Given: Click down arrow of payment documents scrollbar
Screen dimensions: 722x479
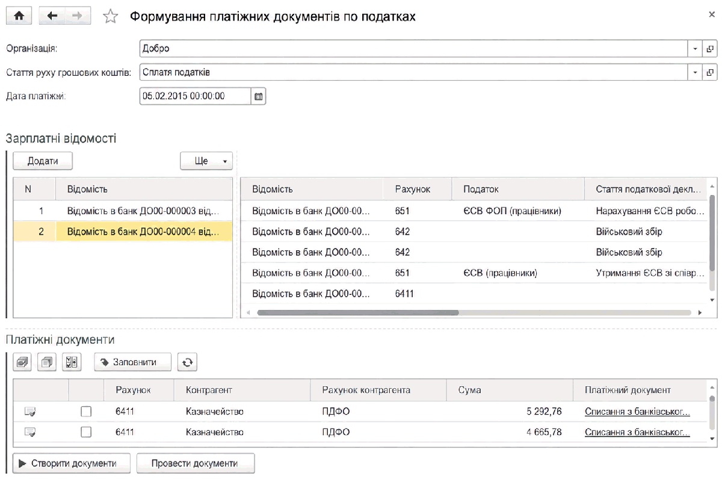Looking at the screenshot, I should point(712,438).
